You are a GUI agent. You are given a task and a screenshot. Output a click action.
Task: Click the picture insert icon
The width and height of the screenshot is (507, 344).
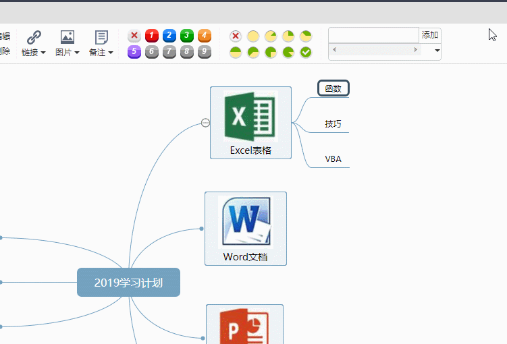click(68, 37)
